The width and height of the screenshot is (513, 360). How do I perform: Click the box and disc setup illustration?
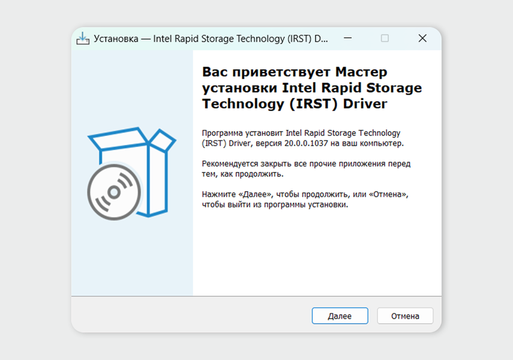(131, 174)
